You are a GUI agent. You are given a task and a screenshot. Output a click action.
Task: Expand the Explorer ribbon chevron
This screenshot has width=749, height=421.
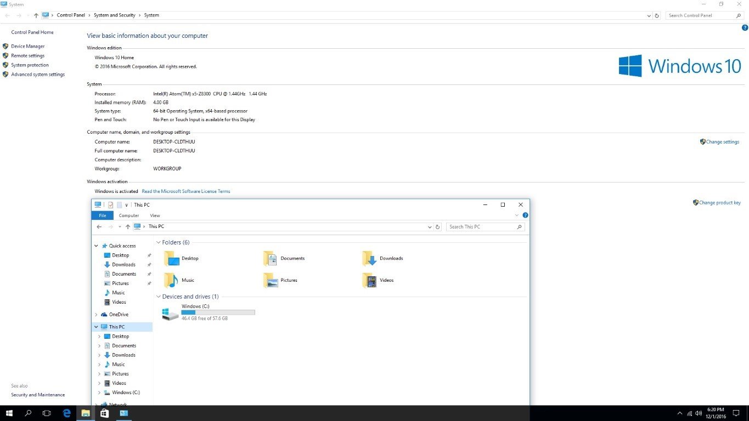517,215
